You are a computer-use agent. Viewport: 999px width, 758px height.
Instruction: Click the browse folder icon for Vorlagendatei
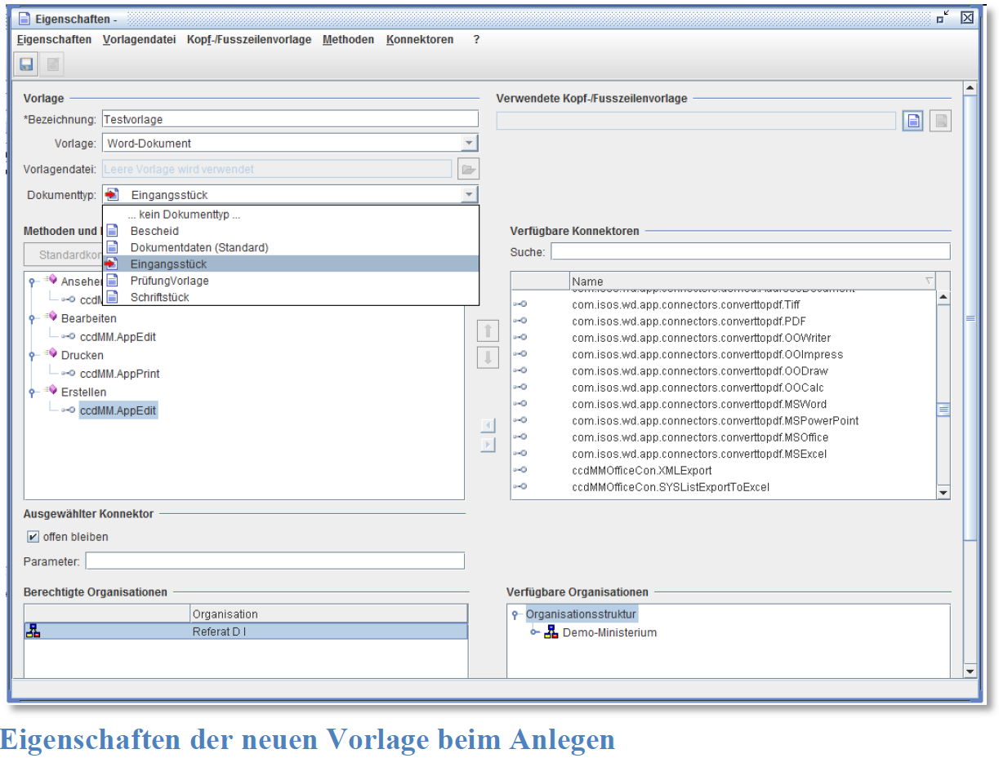[468, 169]
